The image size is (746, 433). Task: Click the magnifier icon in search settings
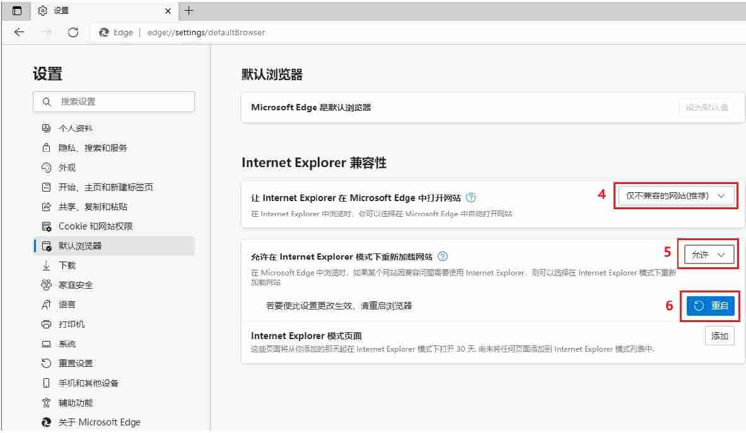tap(47, 101)
